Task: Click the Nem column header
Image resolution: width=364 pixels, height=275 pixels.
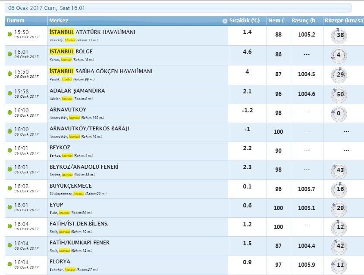Action: (x=278, y=21)
